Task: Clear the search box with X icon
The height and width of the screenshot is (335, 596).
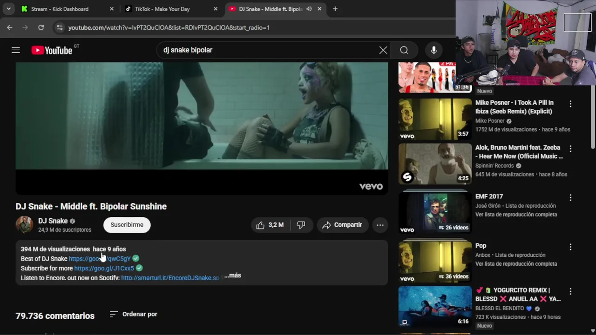Action: [383, 50]
